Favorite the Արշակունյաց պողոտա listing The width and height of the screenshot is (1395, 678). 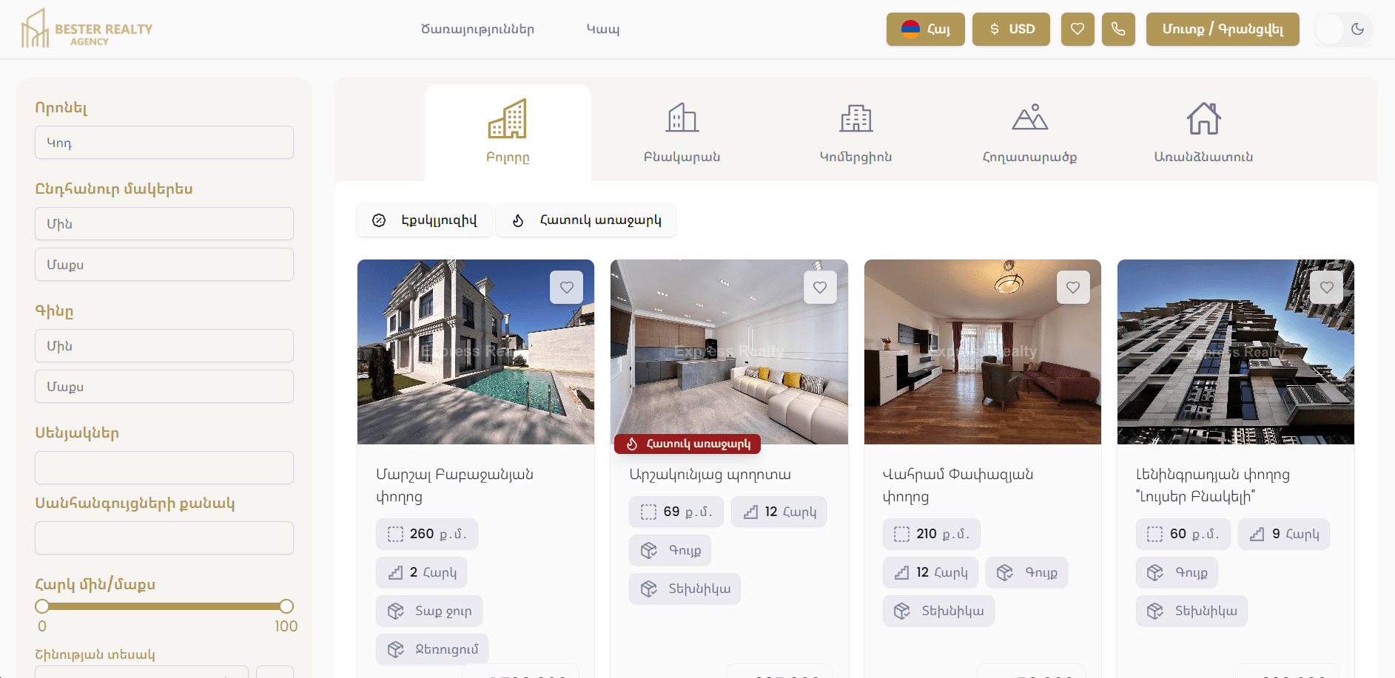[819, 288]
